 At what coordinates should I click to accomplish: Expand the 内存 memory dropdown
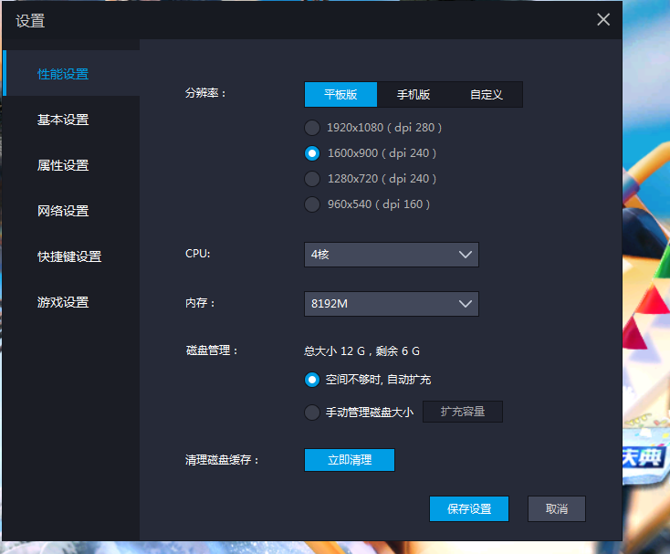click(x=391, y=304)
